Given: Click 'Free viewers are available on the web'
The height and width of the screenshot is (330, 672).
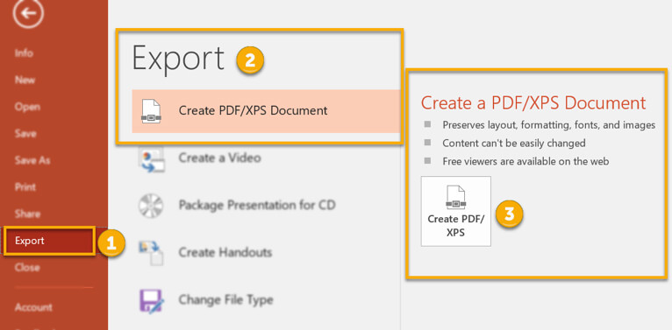Looking at the screenshot, I should point(525,162).
